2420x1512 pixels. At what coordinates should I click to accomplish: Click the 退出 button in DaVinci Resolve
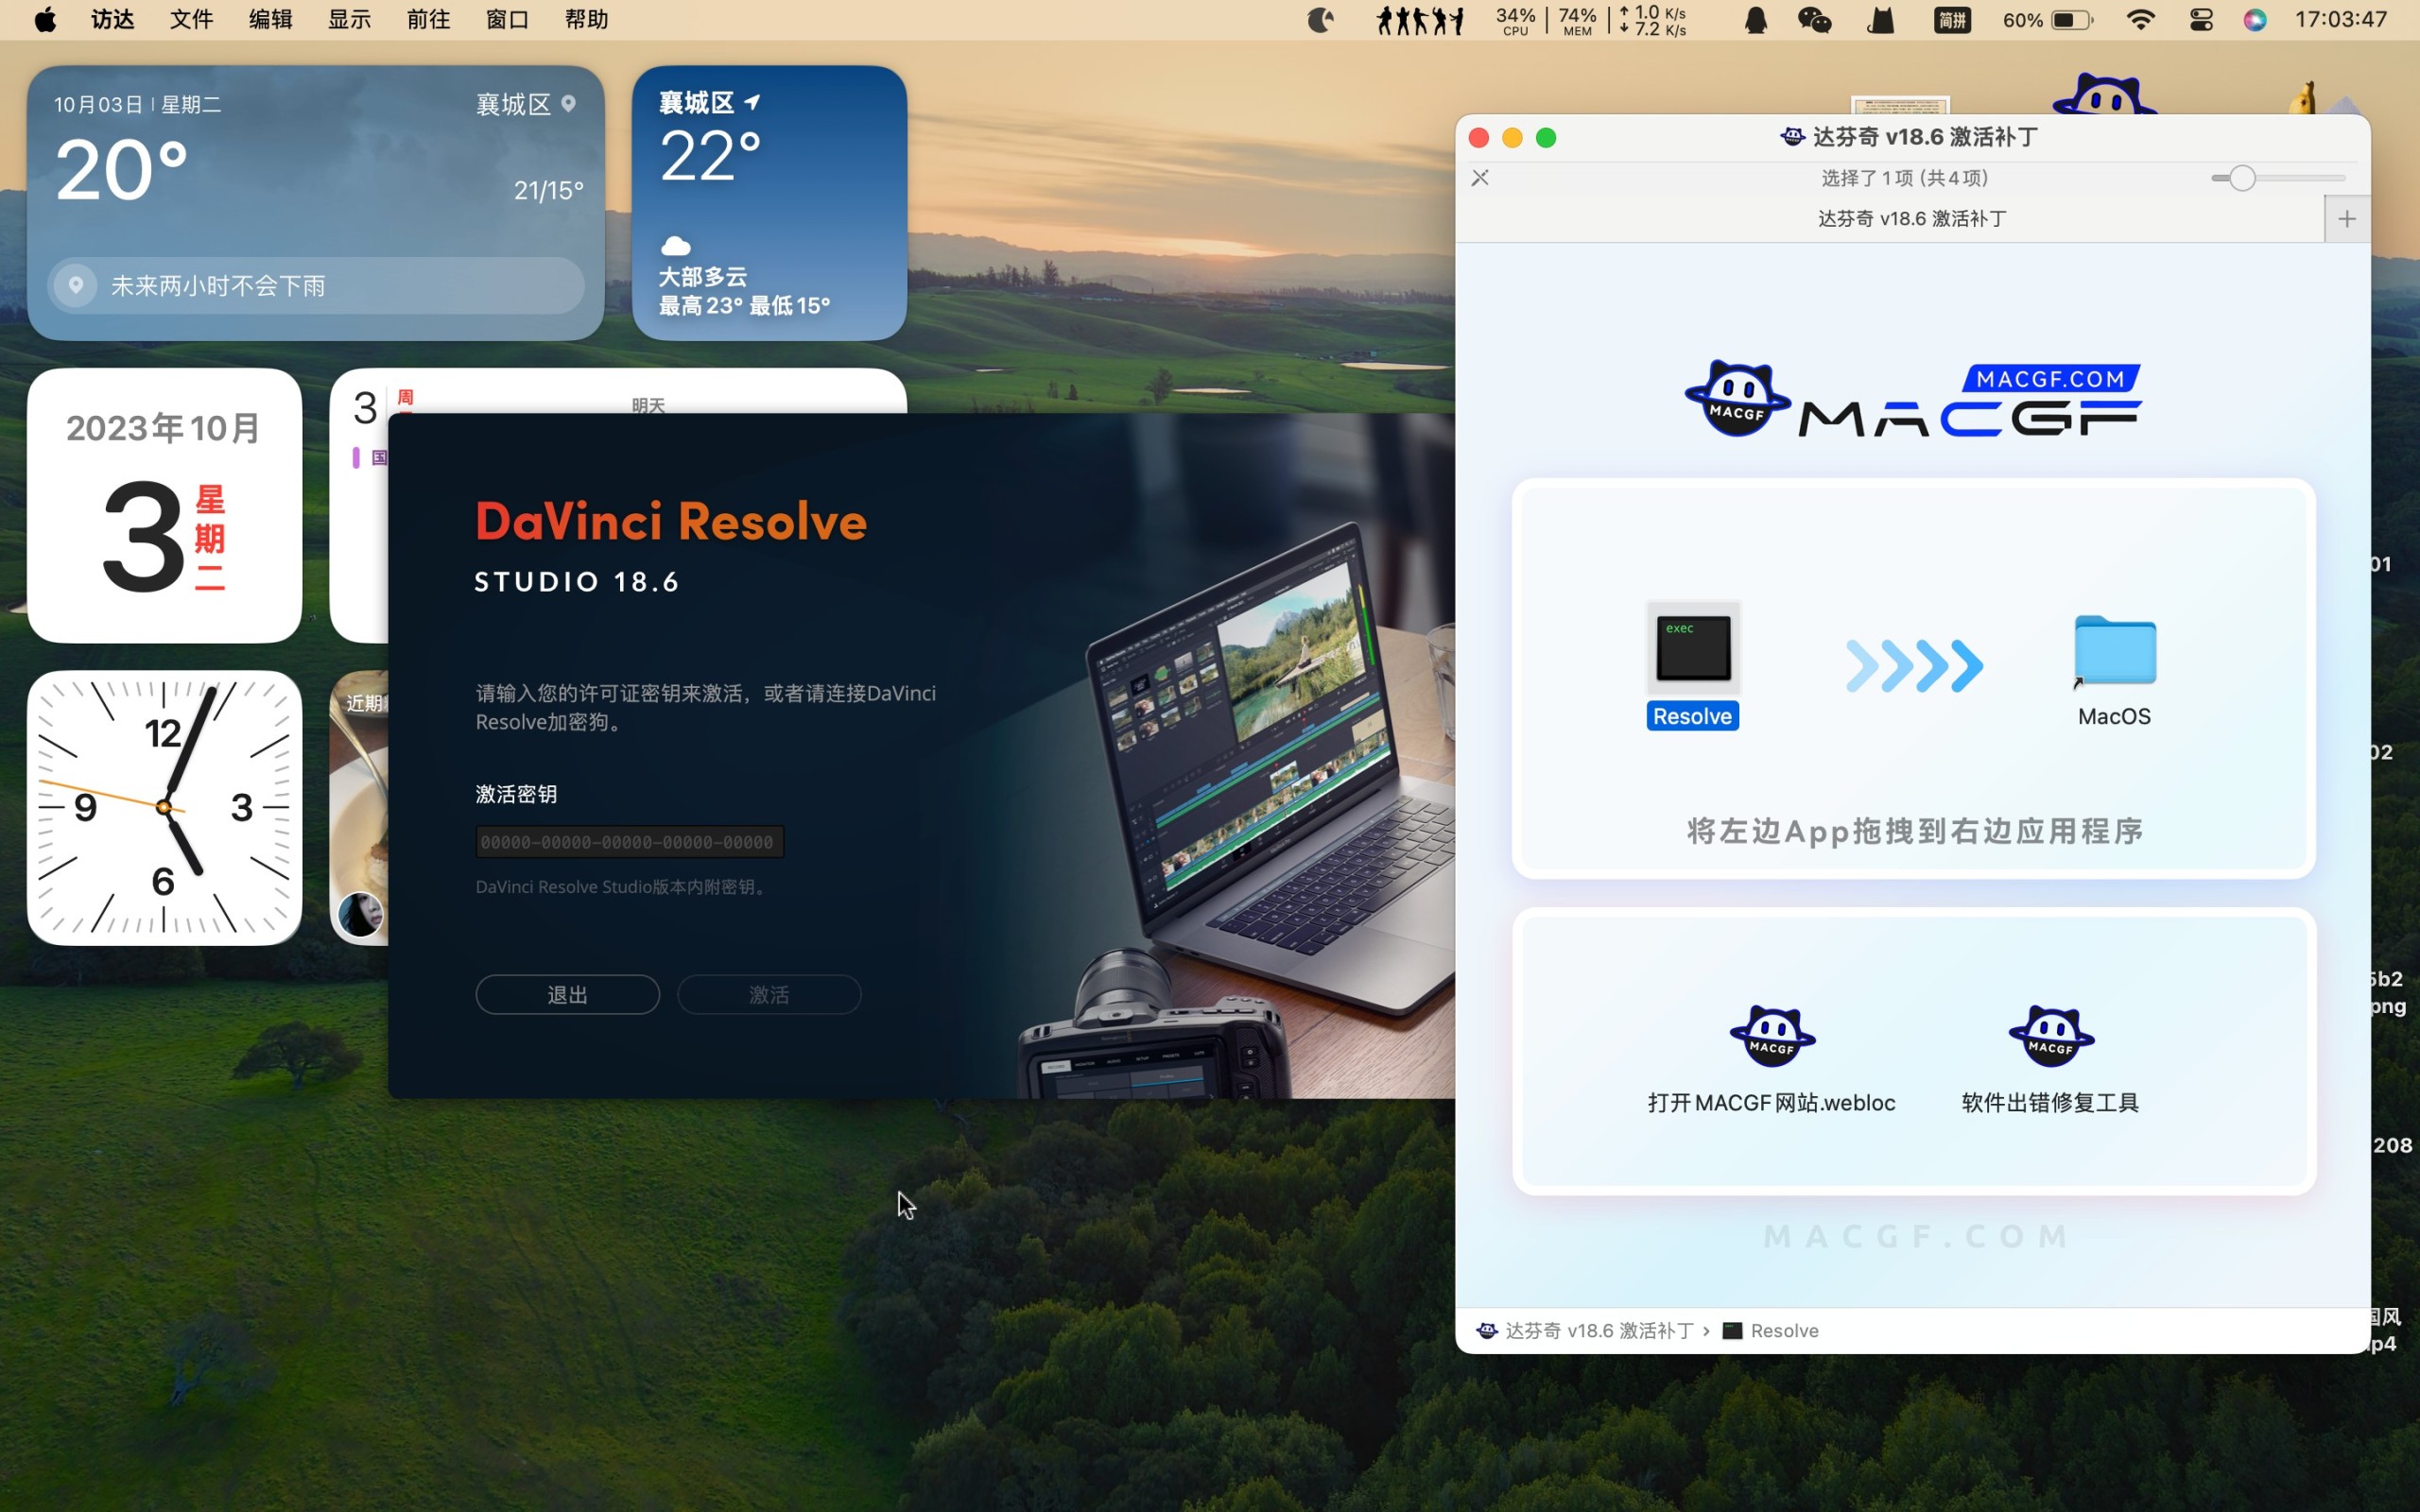click(567, 995)
